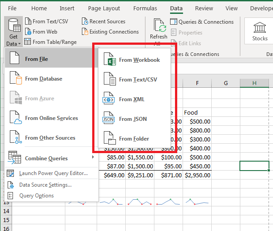Click the $1,550.00 cell

click(x=140, y=157)
